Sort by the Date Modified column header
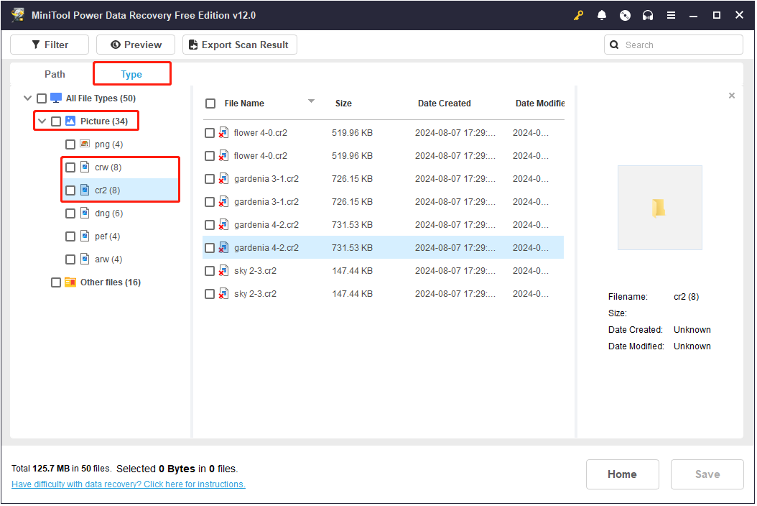Viewport: 757px width, 506px height. click(540, 103)
